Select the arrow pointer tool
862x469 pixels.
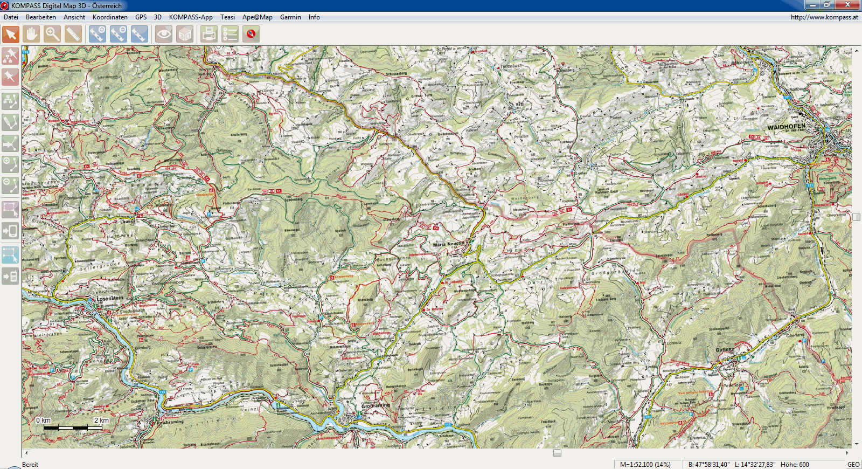pyautogui.click(x=11, y=34)
